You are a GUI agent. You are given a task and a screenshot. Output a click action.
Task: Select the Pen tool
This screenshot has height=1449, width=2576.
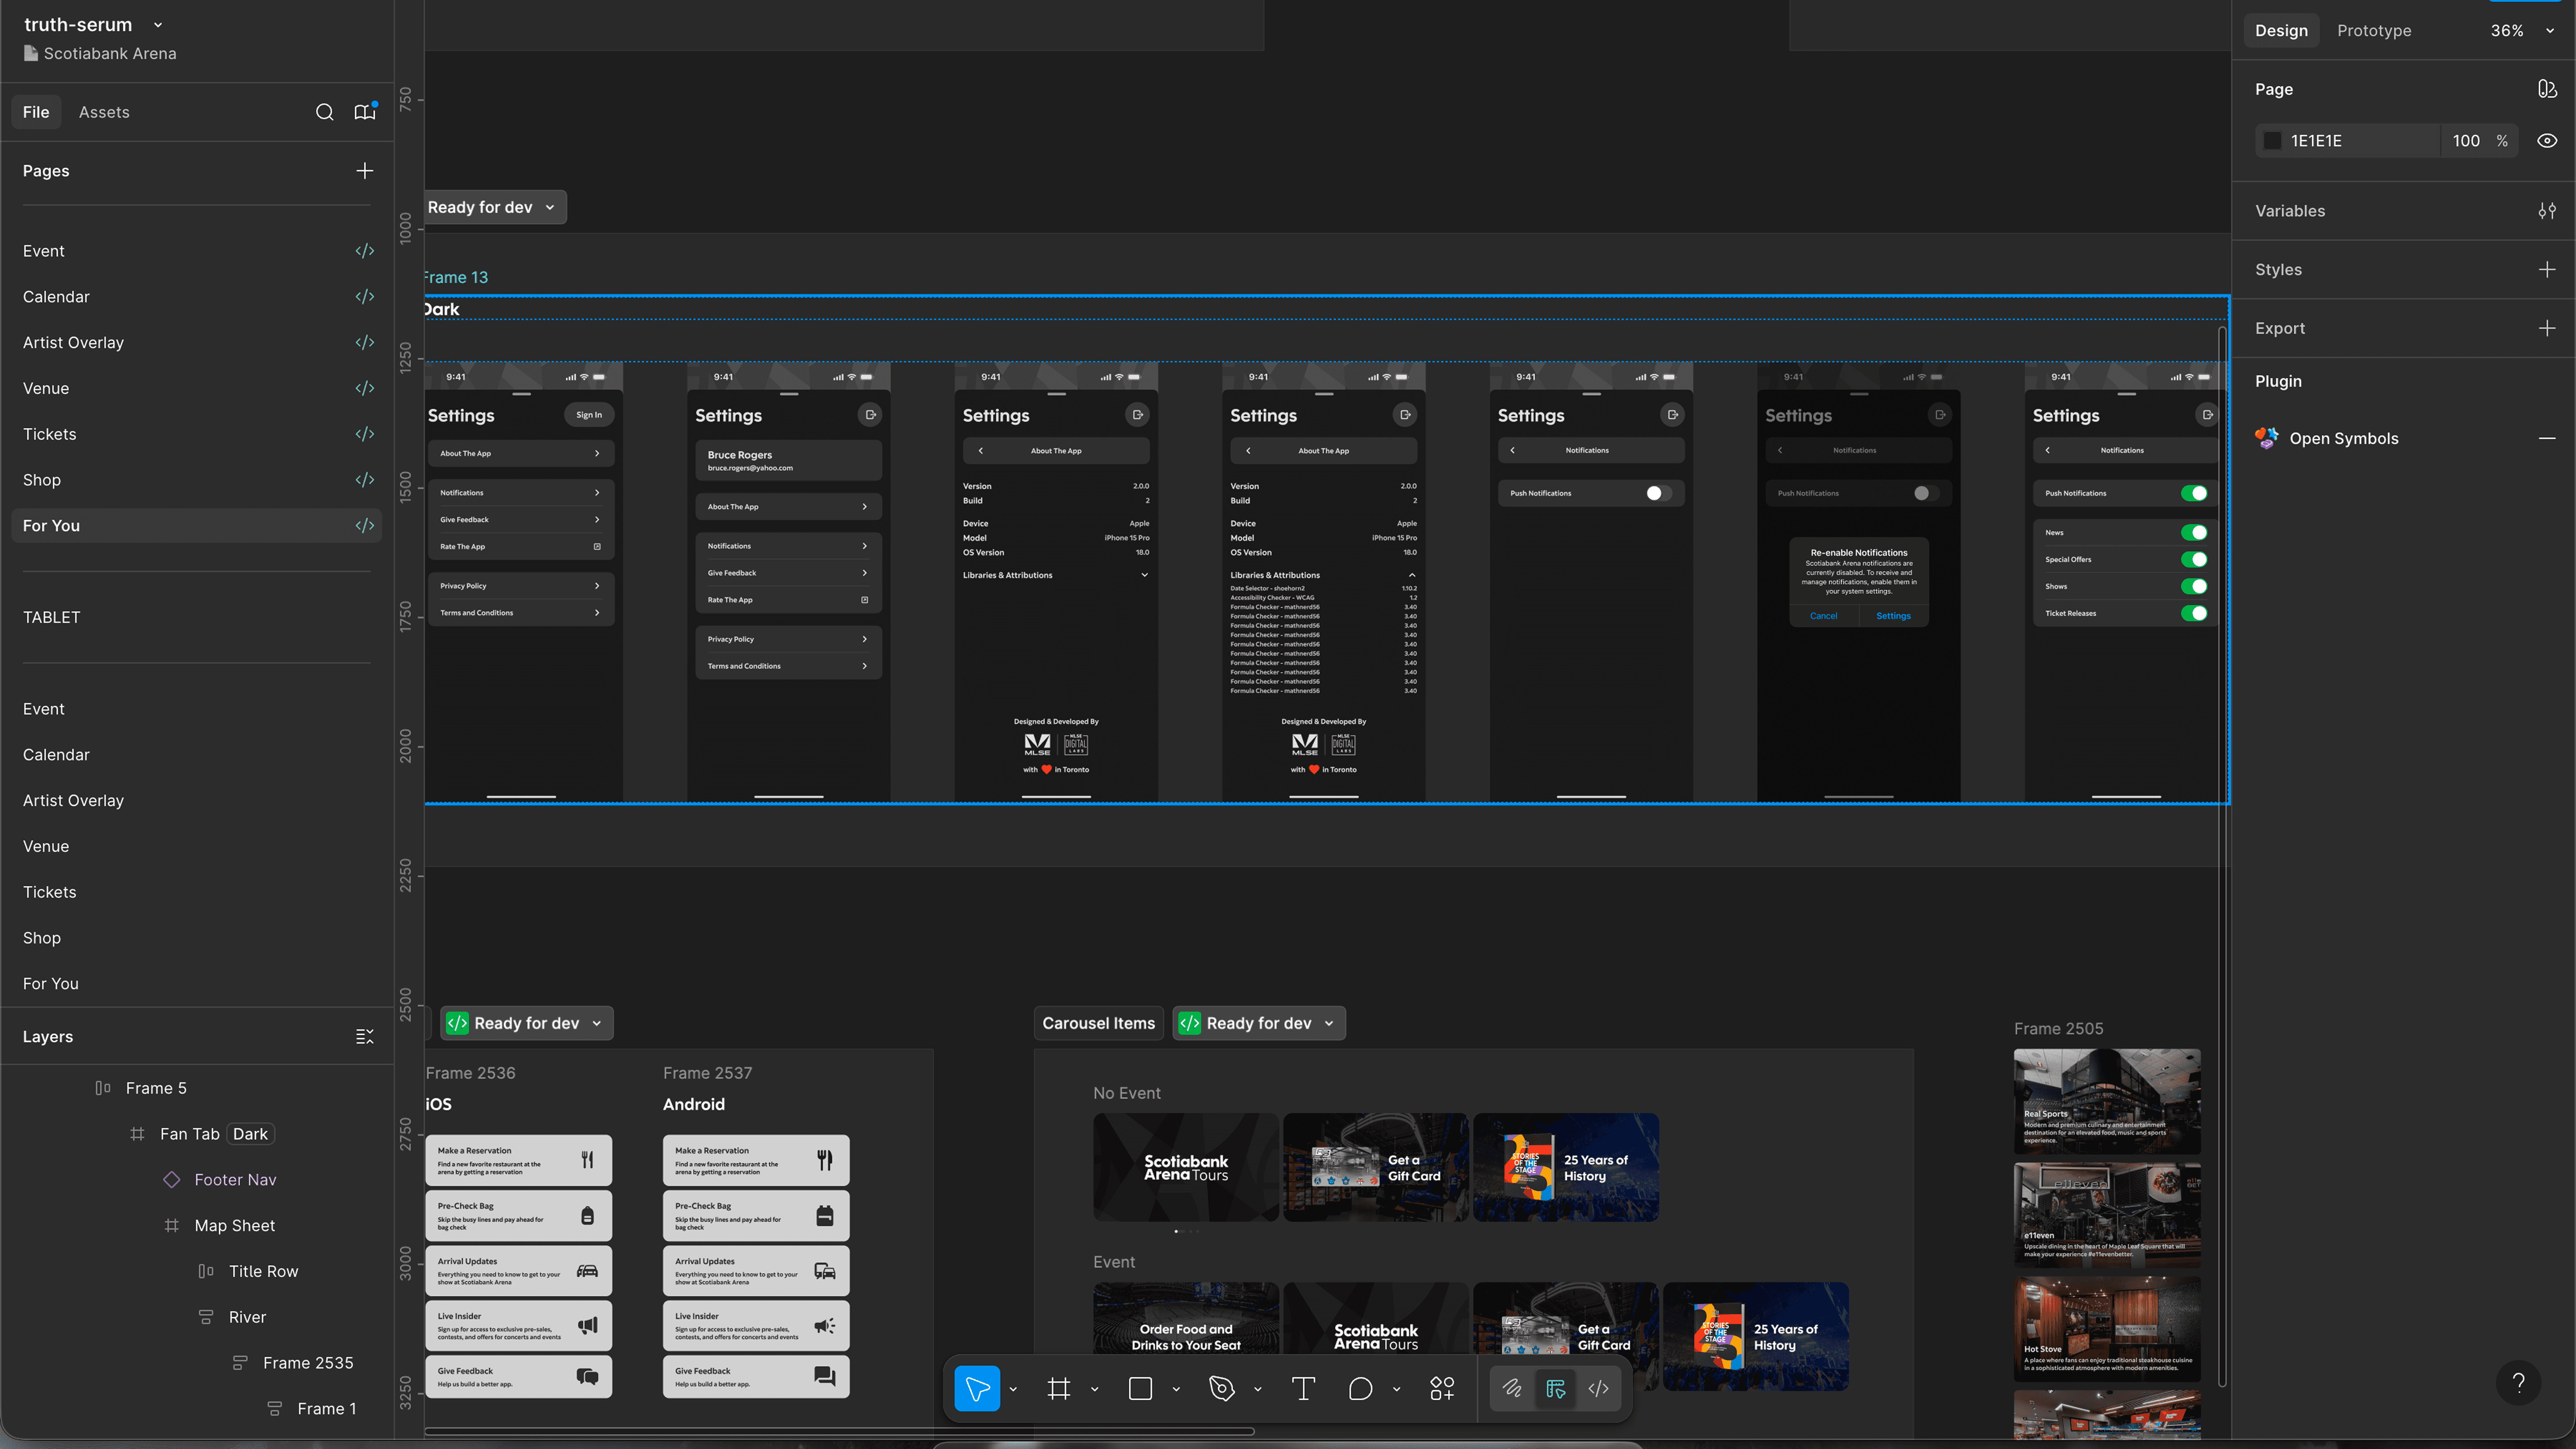(x=1221, y=1388)
